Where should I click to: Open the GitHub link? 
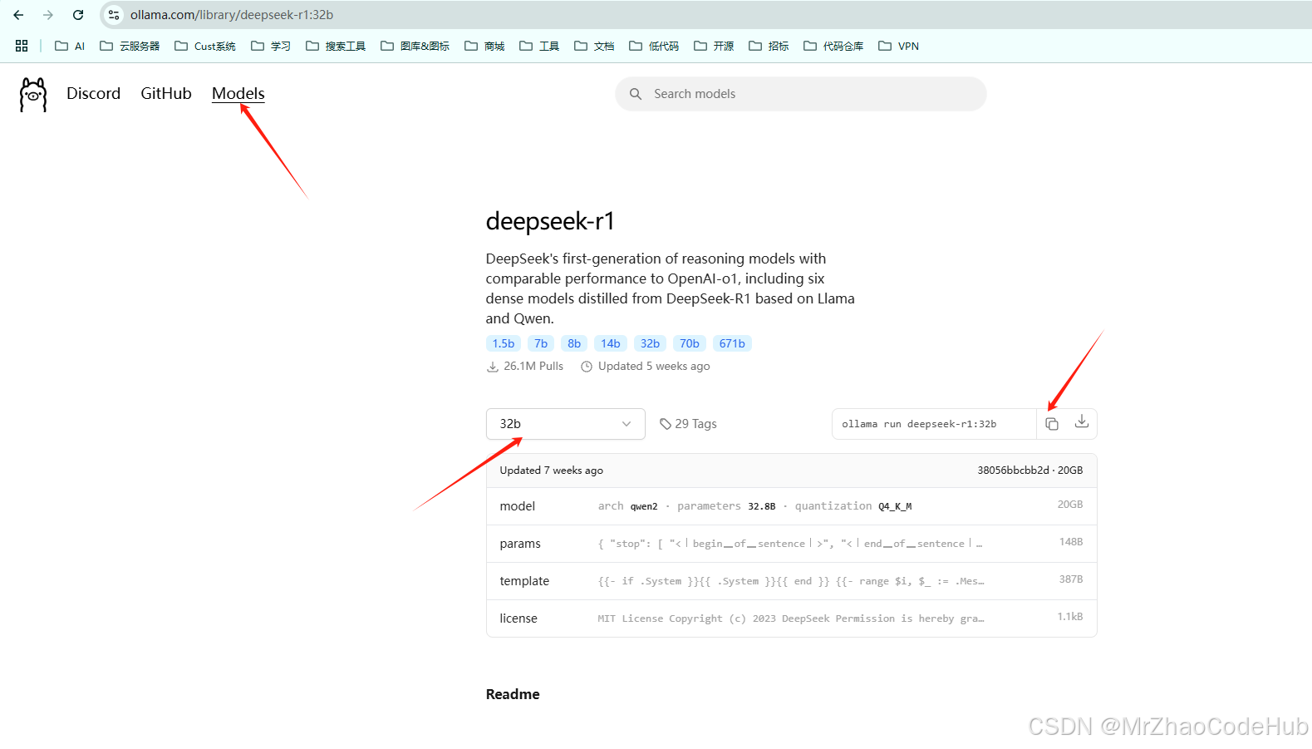[166, 93]
